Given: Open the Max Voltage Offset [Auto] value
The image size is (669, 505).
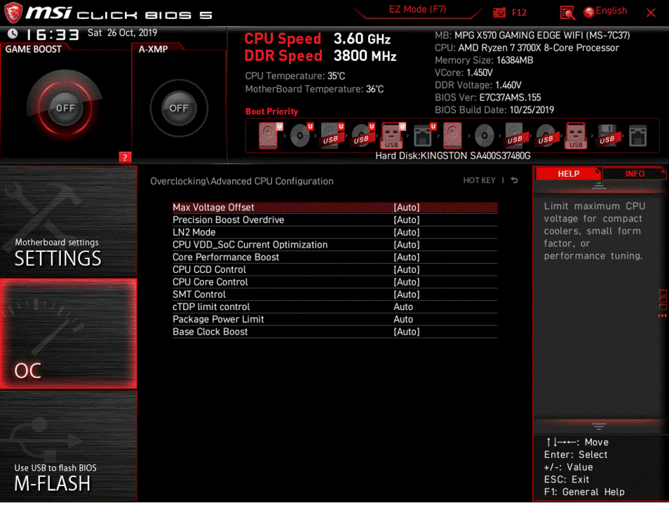Looking at the screenshot, I should 407,208.
